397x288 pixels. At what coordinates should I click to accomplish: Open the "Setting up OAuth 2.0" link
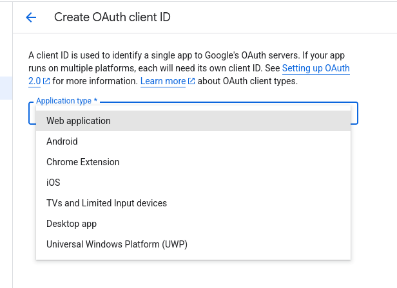click(316, 68)
